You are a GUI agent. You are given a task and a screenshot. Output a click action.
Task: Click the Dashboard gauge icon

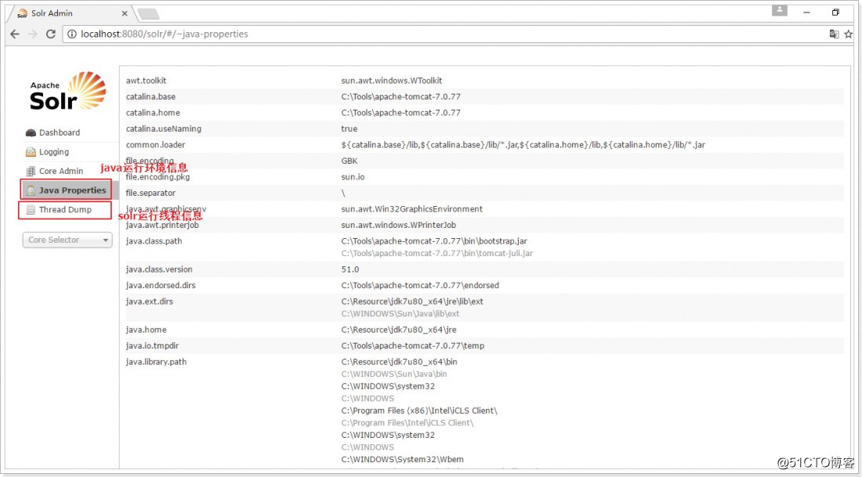pyautogui.click(x=31, y=133)
